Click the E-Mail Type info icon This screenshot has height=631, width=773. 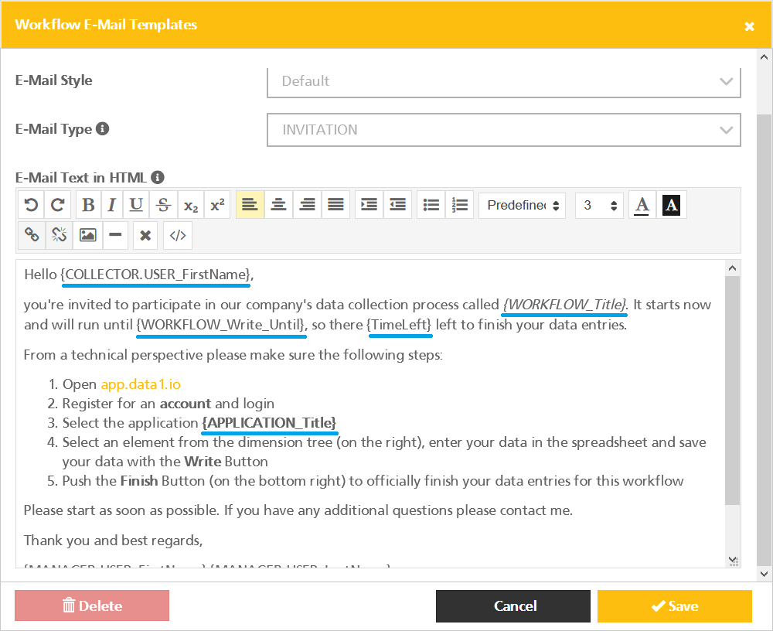click(x=103, y=129)
